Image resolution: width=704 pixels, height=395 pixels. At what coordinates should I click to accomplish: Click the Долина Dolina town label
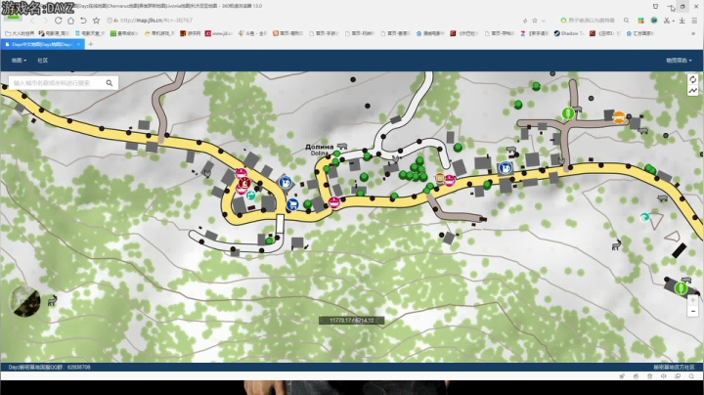coord(319,150)
